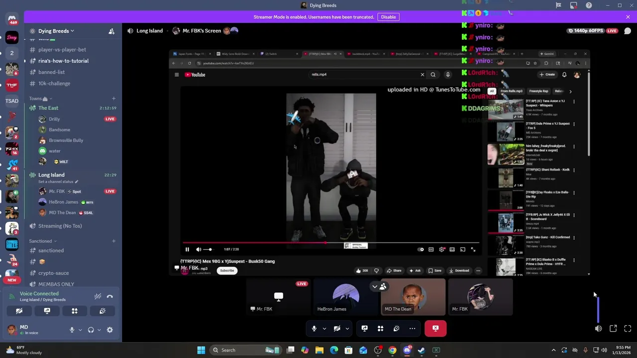Screen dimensions: 637x358
Task: Open camera options arrow in call controls
Action: 347,328
